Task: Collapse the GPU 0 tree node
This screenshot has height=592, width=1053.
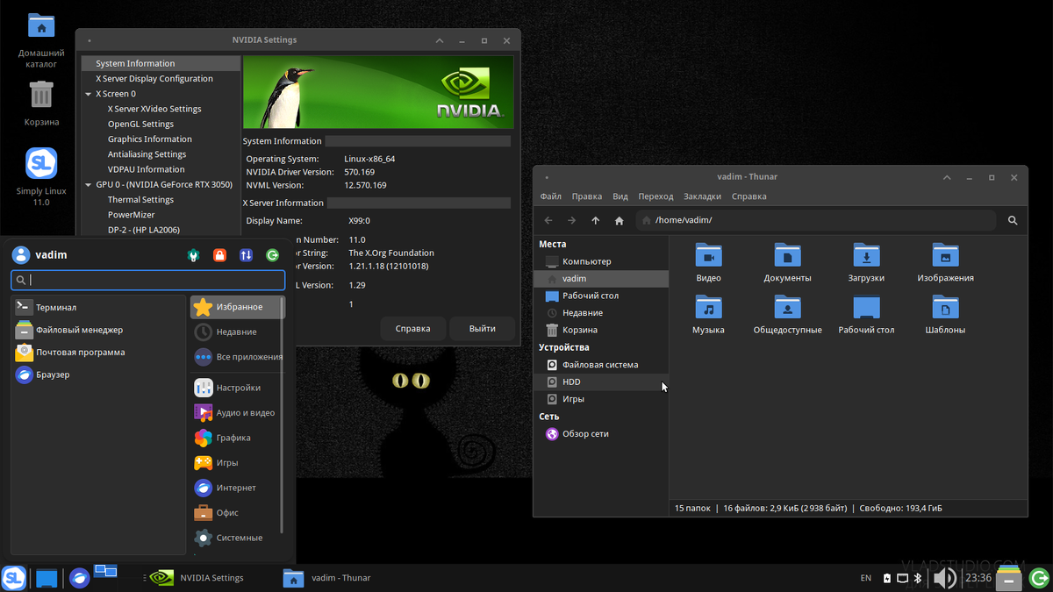Action: point(88,185)
